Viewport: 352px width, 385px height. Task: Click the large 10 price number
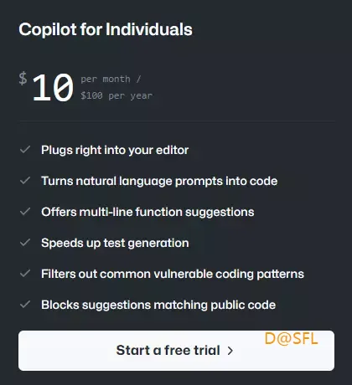[x=53, y=87]
